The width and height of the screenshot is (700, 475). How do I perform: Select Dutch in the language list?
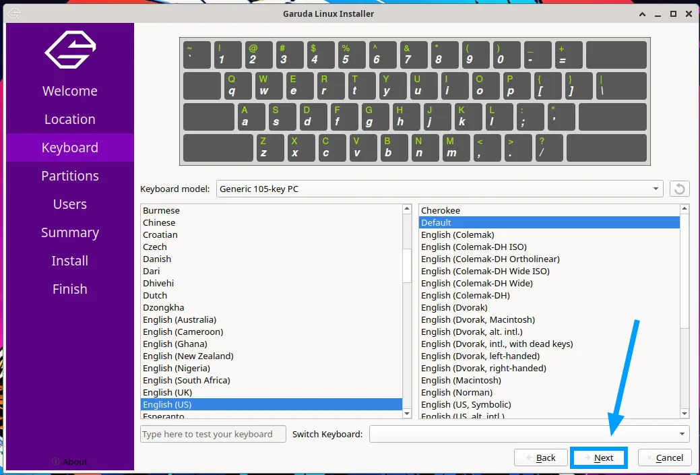point(271,295)
